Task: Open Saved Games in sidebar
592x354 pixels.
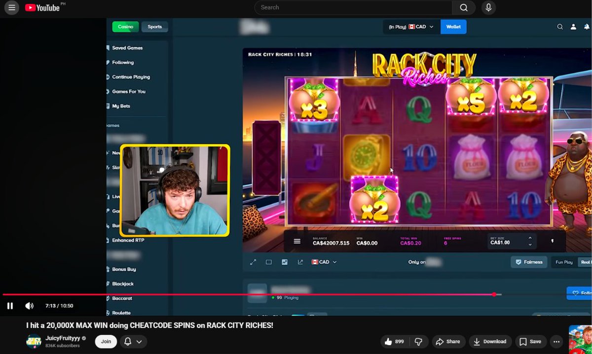Action: 127,48
